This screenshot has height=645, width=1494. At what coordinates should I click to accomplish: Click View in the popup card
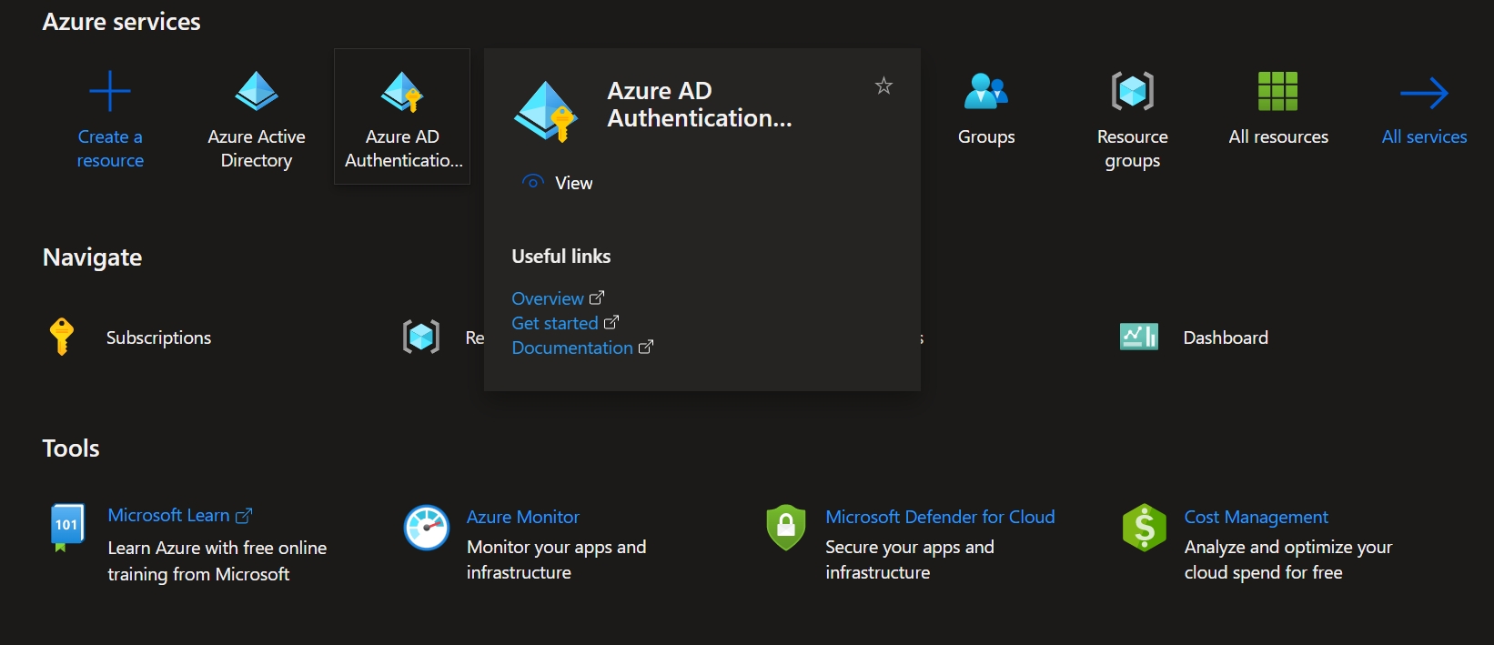(573, 183)
